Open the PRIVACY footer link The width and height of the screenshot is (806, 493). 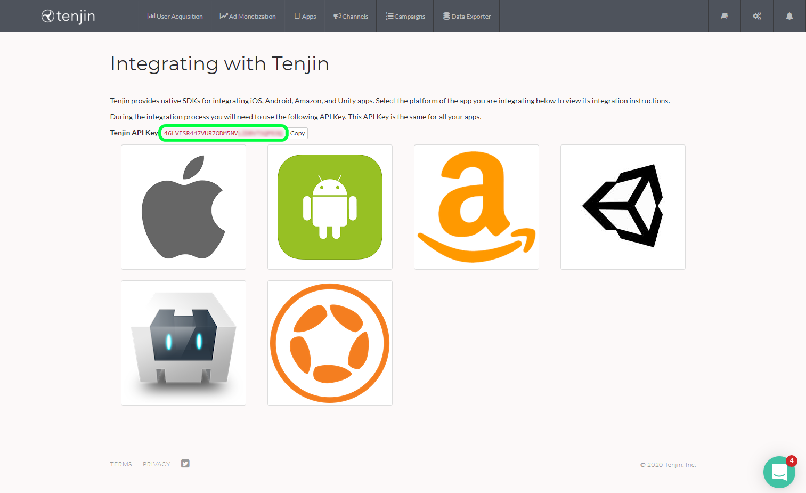pos(157,464)
